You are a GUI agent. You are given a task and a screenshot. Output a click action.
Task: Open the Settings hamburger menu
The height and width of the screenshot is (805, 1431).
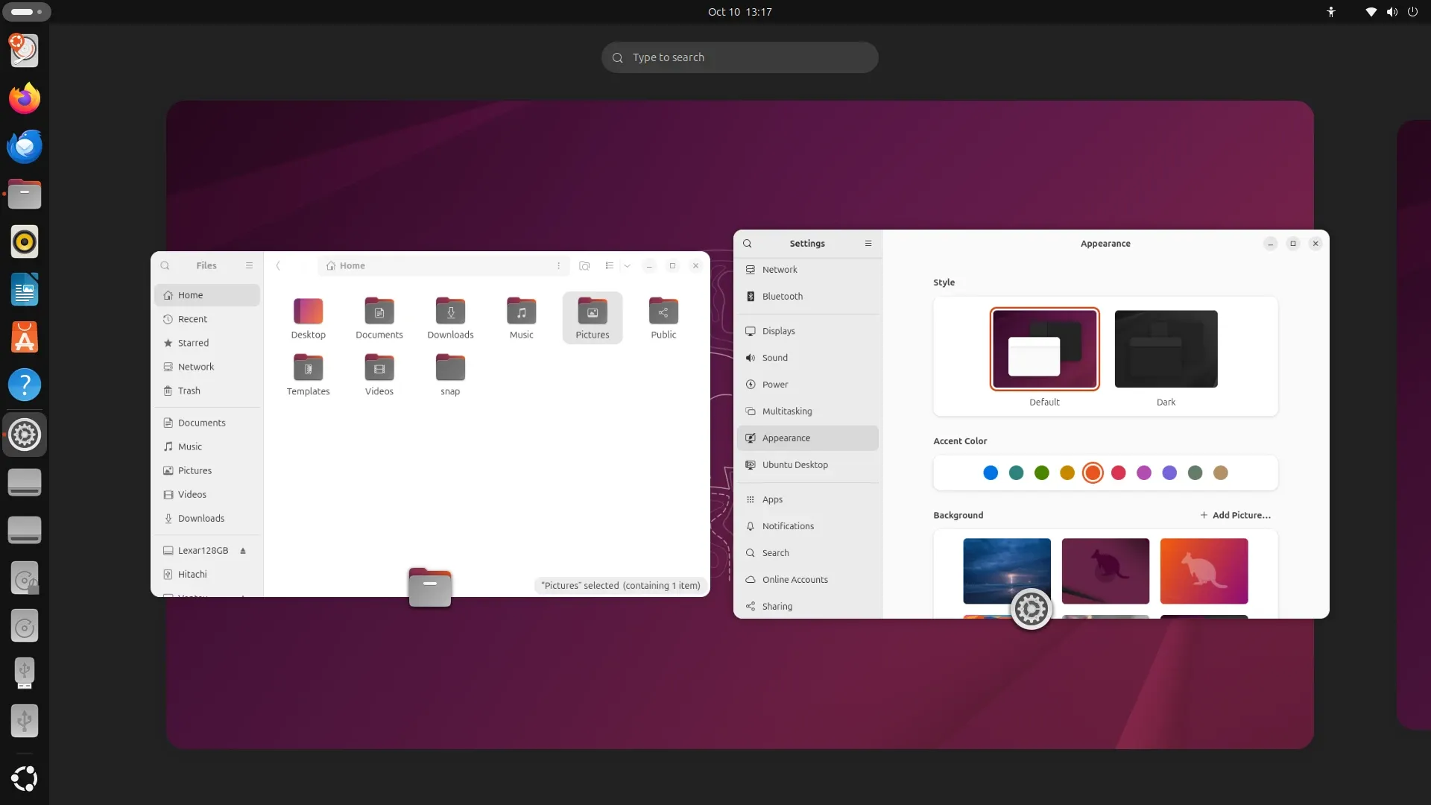click(x=868, y=244)
